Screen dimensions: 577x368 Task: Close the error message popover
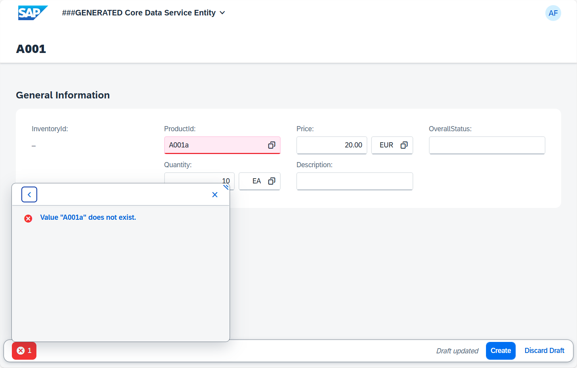(x=215, y=194)
